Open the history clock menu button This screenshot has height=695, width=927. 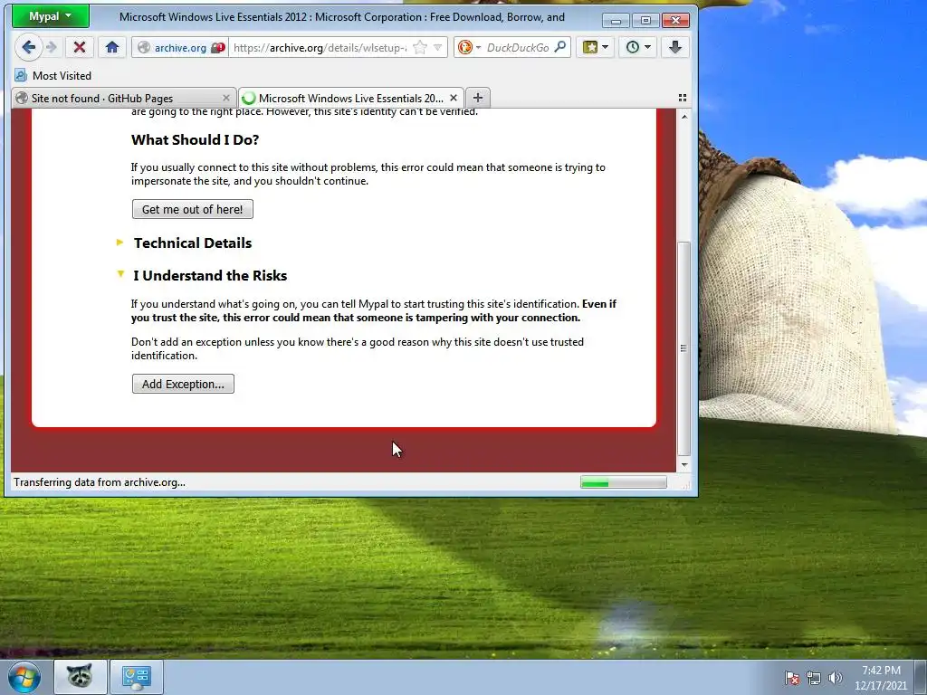coord(638,47)
